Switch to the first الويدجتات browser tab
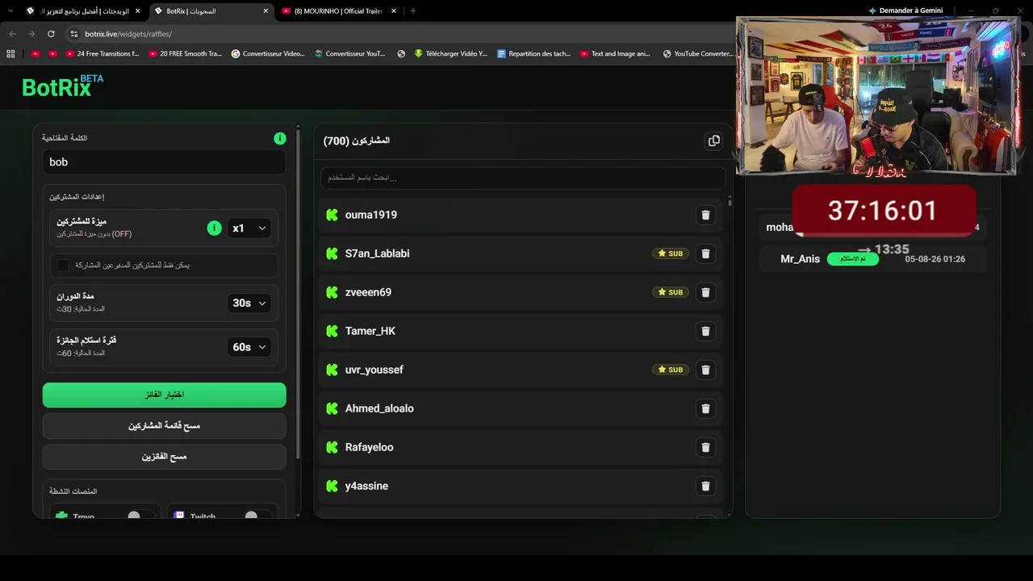 (82, 11)
